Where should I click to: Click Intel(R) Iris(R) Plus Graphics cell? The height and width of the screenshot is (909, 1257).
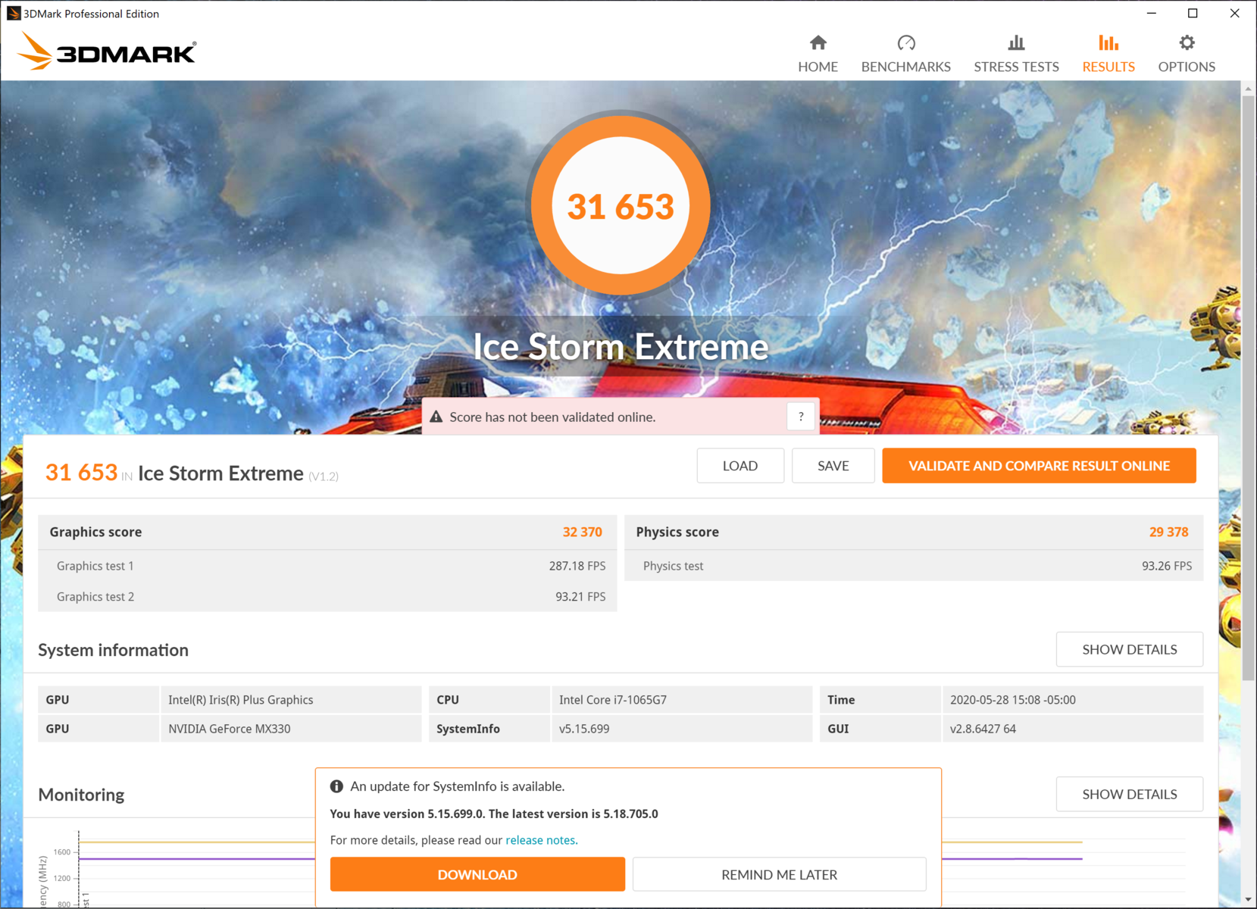[x=291, y=700]
